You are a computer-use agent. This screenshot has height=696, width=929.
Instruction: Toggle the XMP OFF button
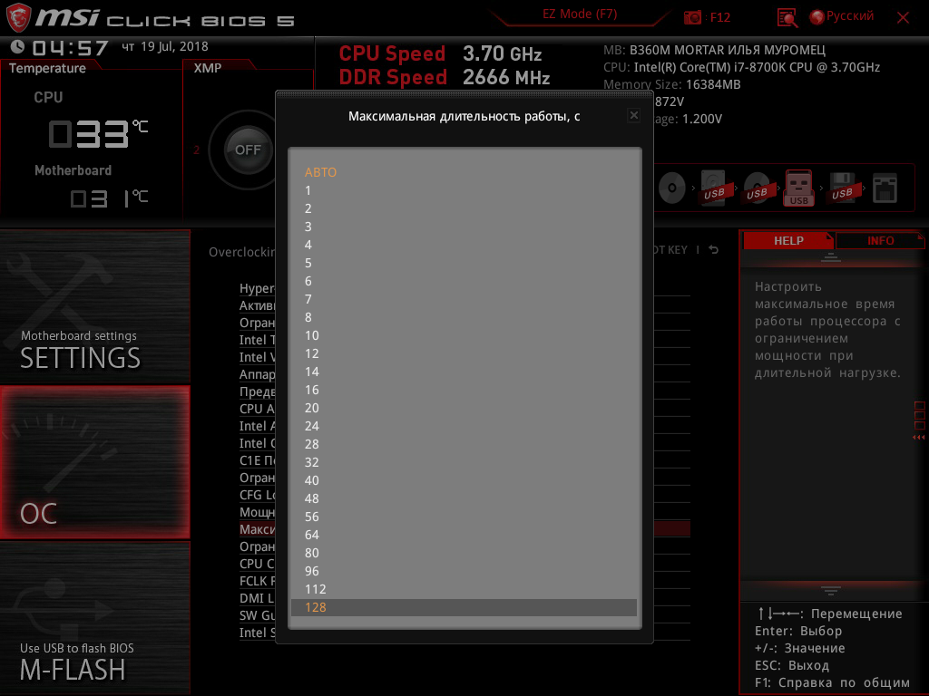(248, 150)
